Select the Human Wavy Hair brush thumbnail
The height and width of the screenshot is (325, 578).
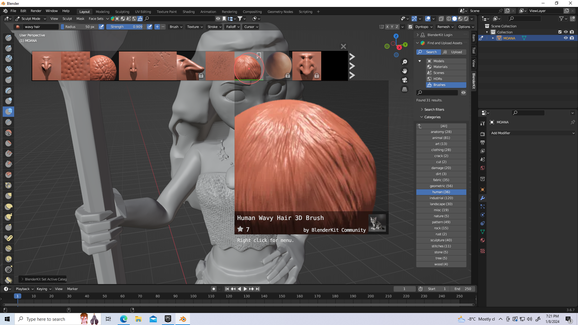click(249, 66)
